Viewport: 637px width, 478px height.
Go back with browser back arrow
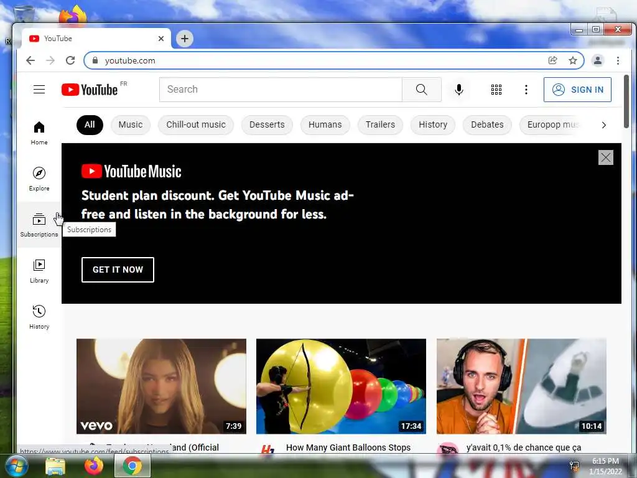tap(30, 60)
